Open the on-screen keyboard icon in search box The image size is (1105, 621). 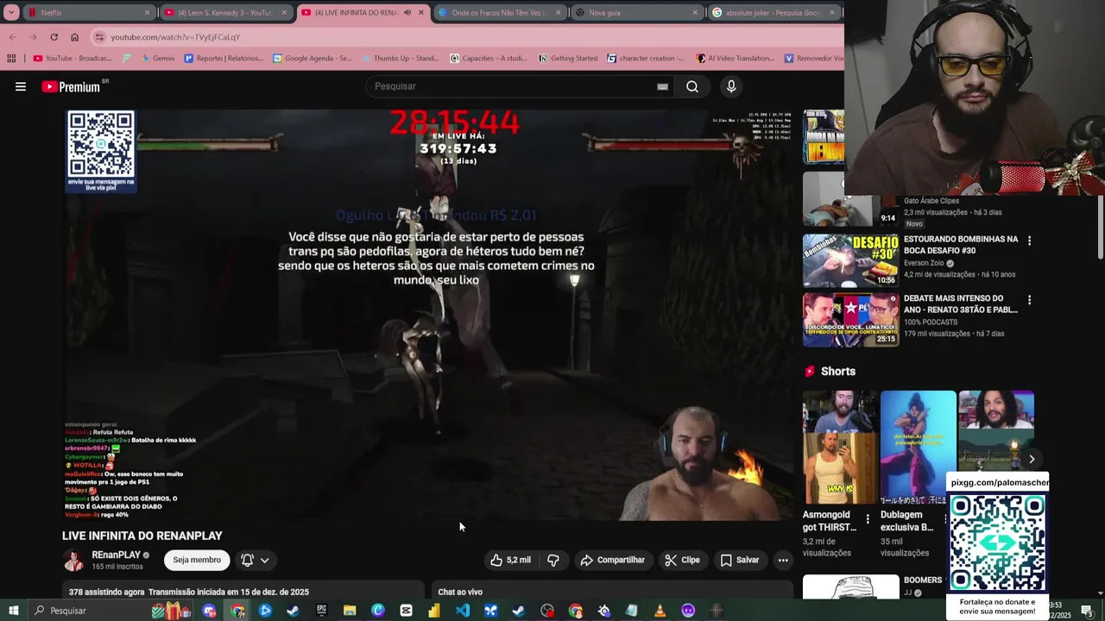pyautogui.click(x=662, y=86)
